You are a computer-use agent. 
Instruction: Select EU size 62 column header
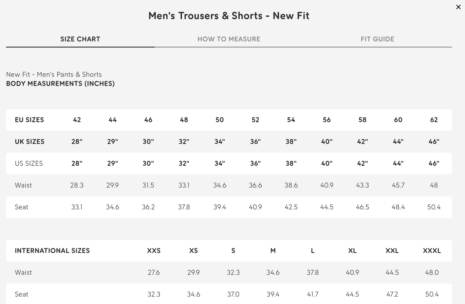point(434,120)
